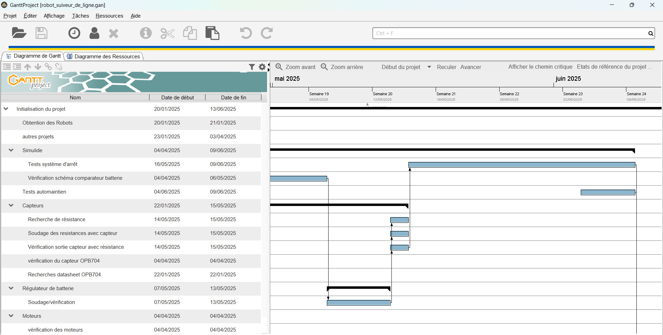Open the task filter funnel
Screen dimensions: 663x335
pyautogui.click(x=252, y=67)
